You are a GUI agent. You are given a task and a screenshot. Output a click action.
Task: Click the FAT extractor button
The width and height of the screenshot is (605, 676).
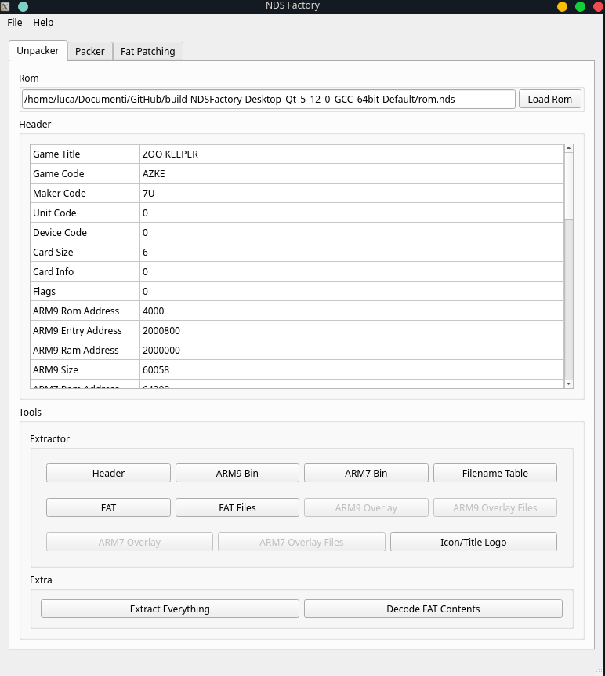click(108, 507)
